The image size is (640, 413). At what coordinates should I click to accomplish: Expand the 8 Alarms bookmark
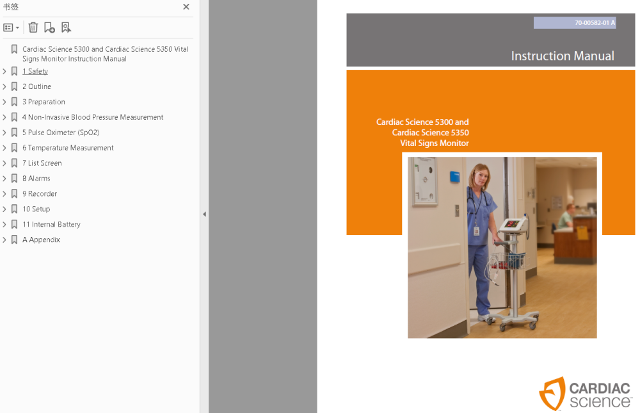tap(4, 179)
